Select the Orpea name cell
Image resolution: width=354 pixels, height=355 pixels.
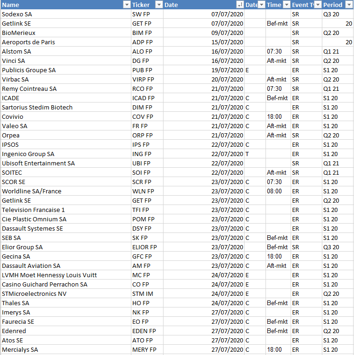[66, 136]
